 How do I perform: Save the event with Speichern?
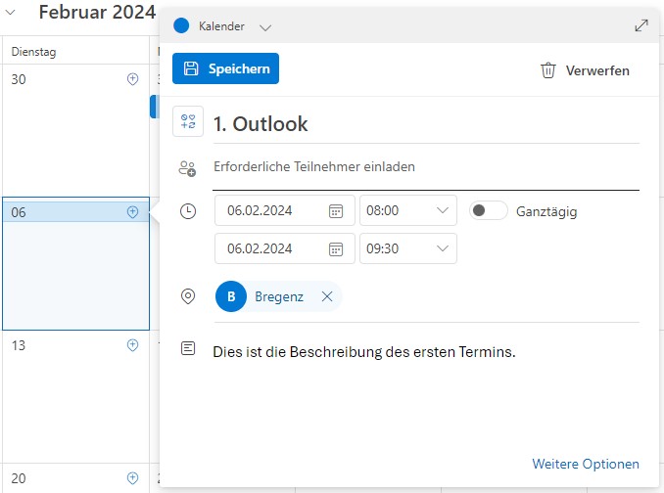click(225, 68)
